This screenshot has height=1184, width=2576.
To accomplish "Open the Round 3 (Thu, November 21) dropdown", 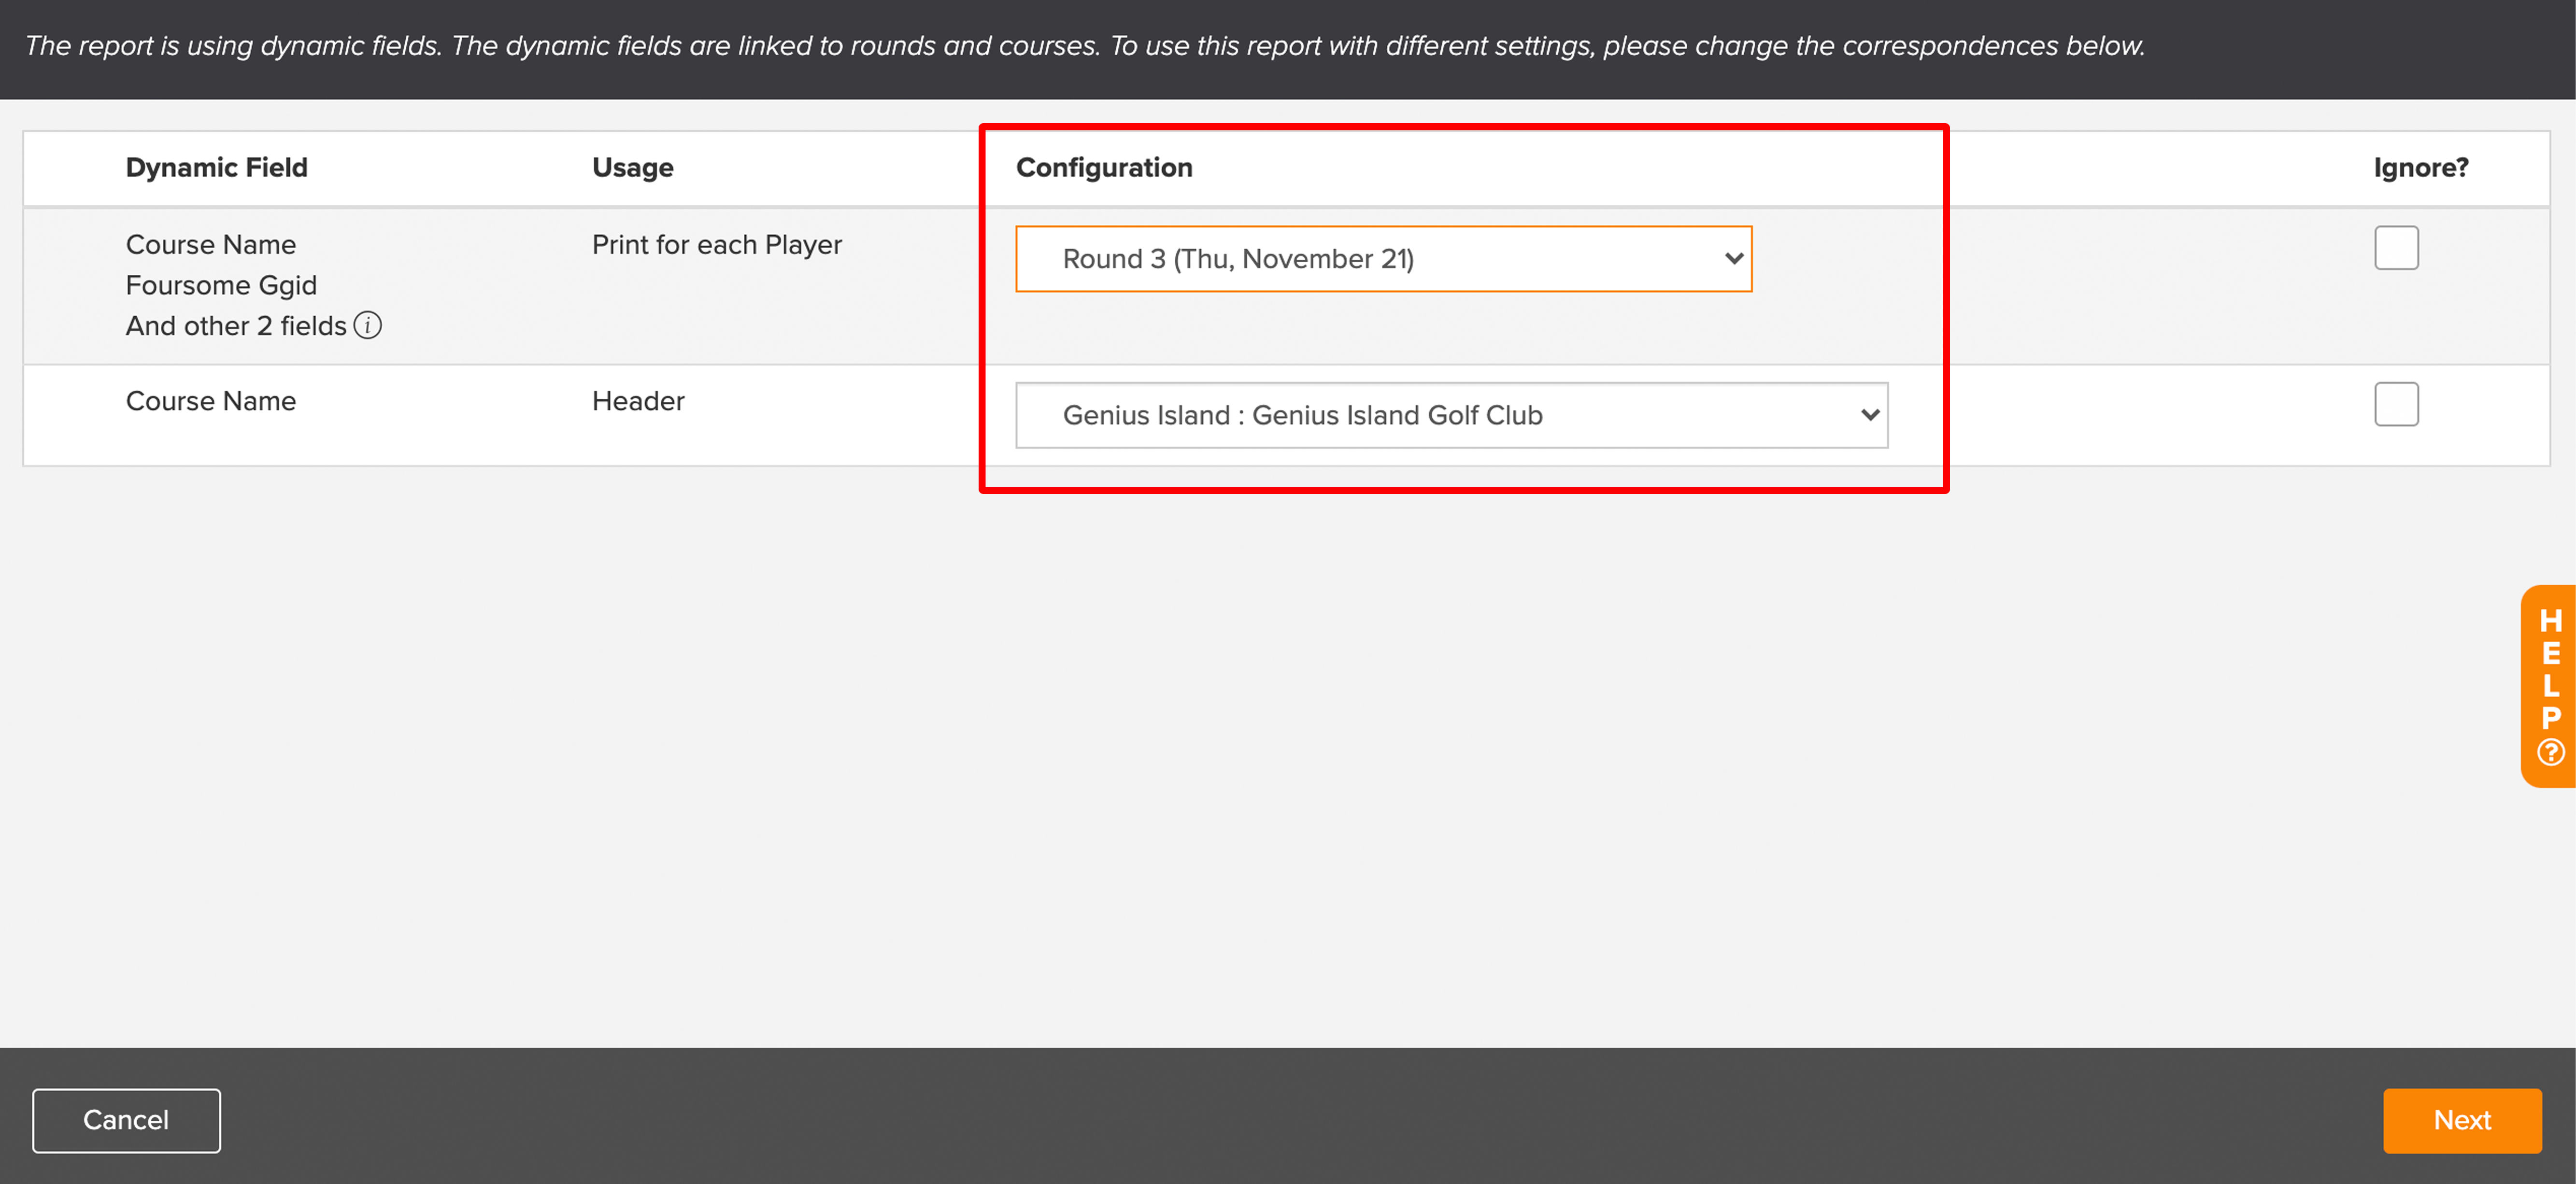I will point(1384,259).
